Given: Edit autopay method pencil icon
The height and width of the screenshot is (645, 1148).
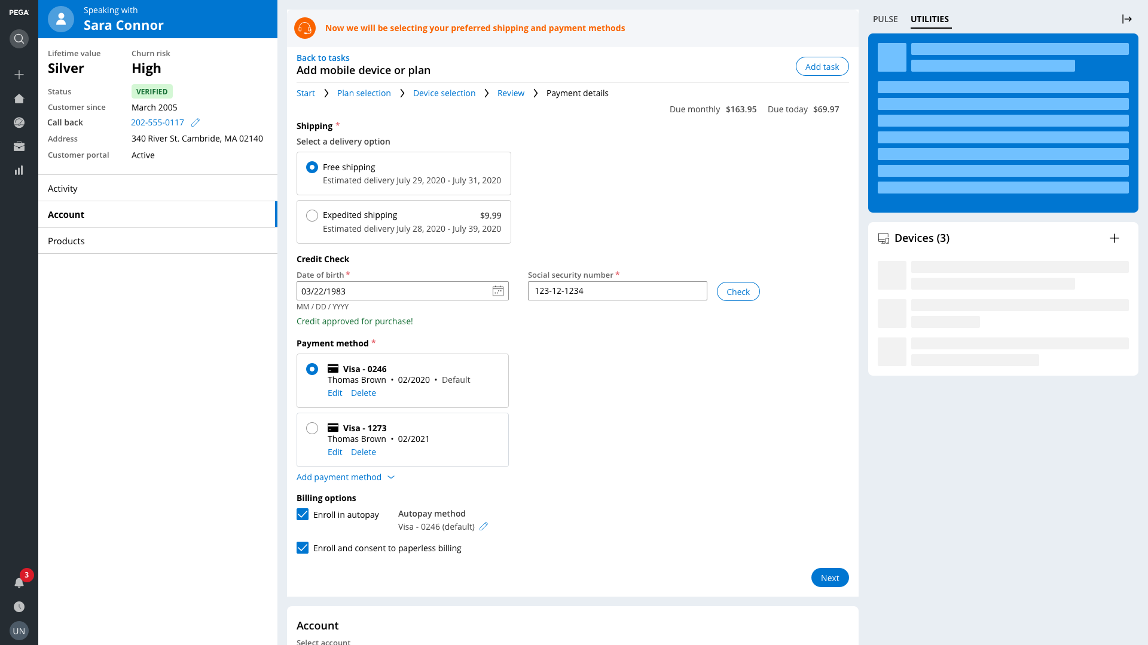Looking at the screenshot, I should (x=484, y=526).
